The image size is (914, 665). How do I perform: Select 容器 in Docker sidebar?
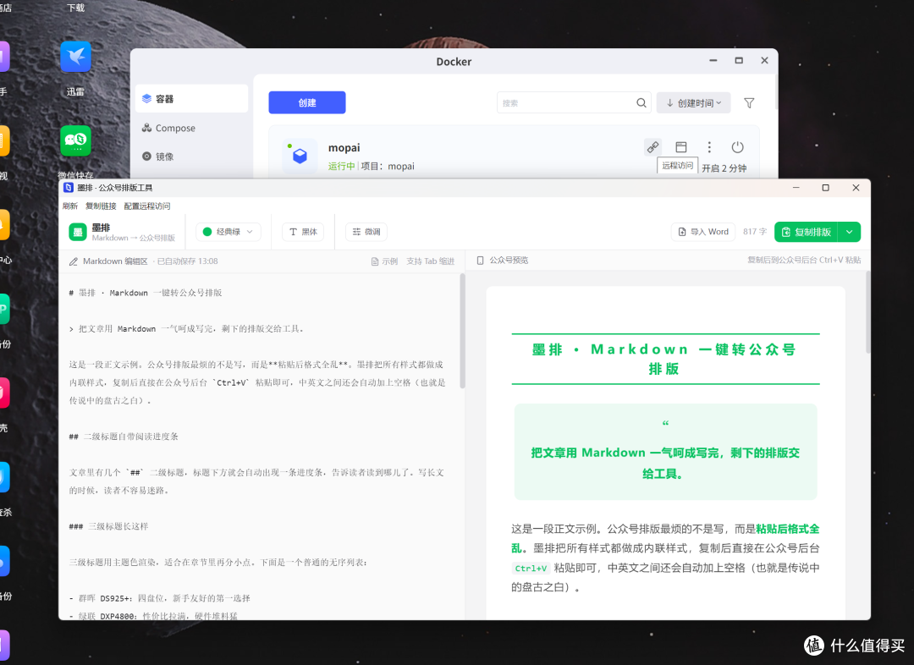coord(191,98)
